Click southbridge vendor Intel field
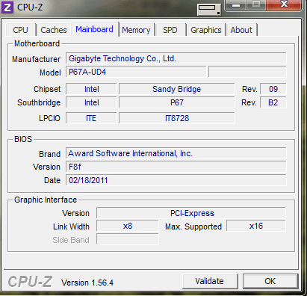The width and height of the screenshot is (307, 296). (91, 102)
